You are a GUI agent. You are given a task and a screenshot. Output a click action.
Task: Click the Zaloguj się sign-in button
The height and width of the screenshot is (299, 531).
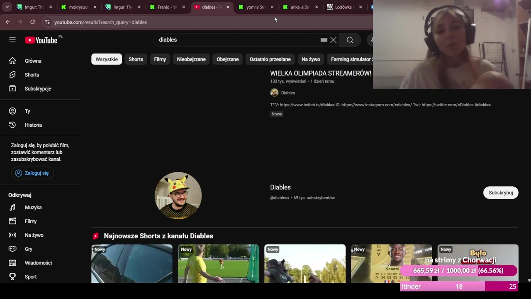click(32, 173)
